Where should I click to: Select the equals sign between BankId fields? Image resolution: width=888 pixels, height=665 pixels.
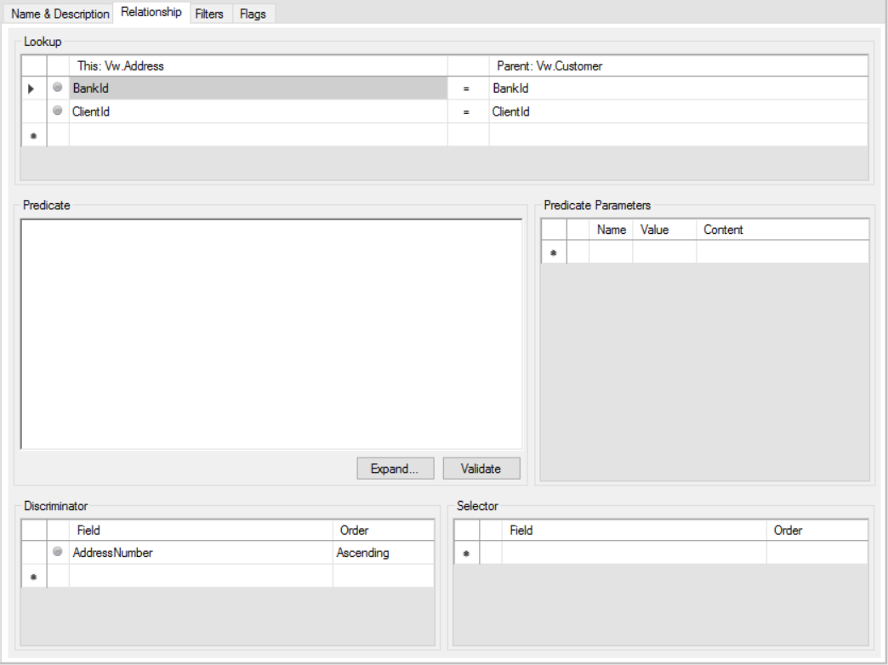click(468, 87)
